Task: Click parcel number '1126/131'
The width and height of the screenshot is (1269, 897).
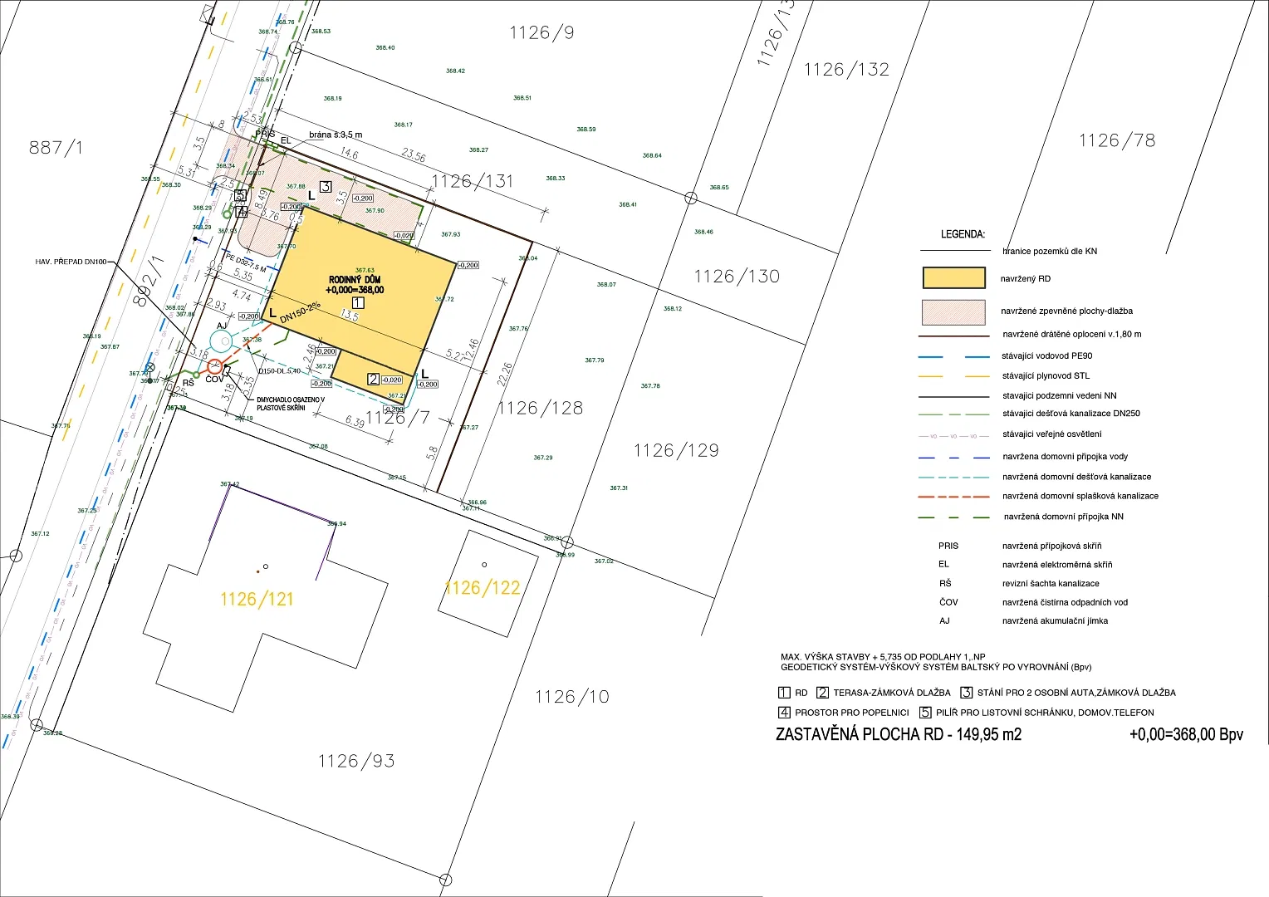Action: coord(473,181)
